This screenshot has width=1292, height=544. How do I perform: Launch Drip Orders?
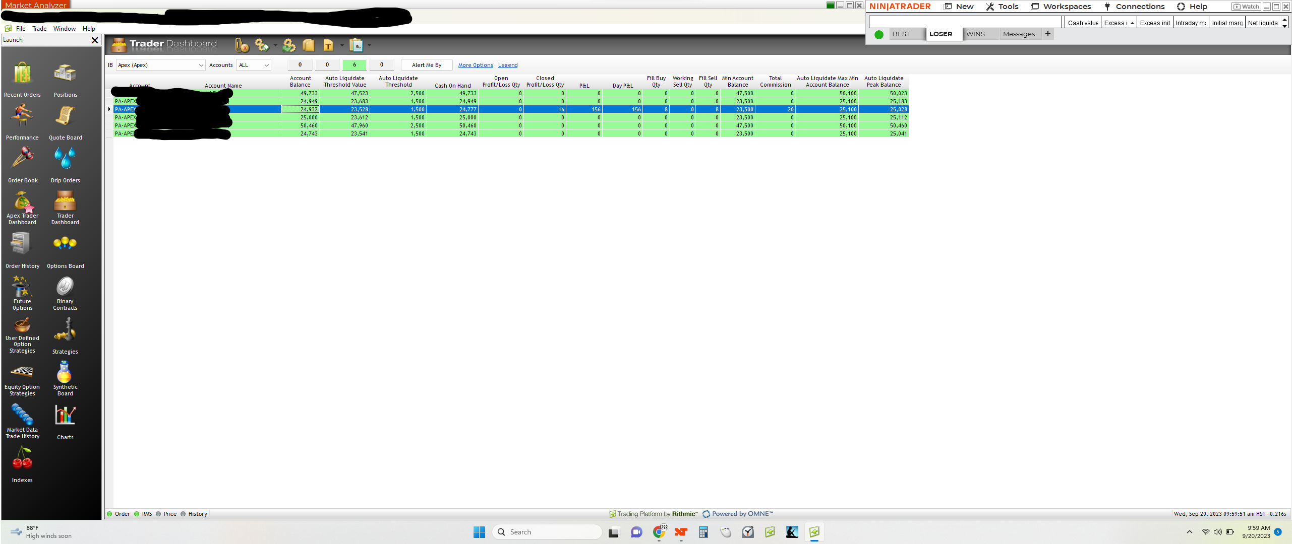pos(65,165)
